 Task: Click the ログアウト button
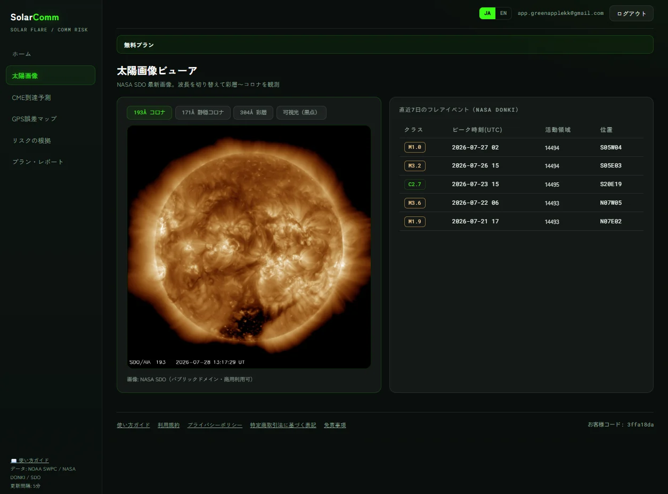pyautogui.click(x=631, y=13)
